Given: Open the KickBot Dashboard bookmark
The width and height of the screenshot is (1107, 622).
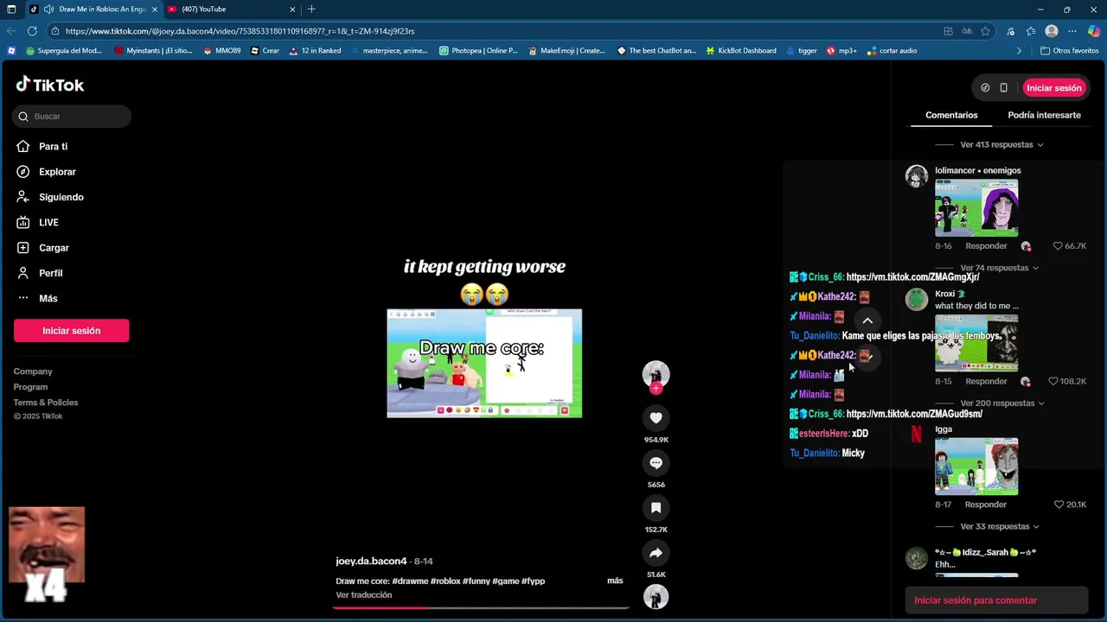Looking at the screenshot, I should click(x=740, y=51).
